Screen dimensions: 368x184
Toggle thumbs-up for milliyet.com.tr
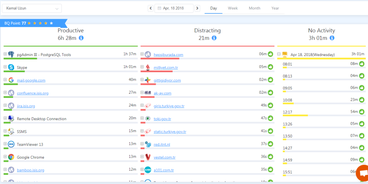click(271, 67)
